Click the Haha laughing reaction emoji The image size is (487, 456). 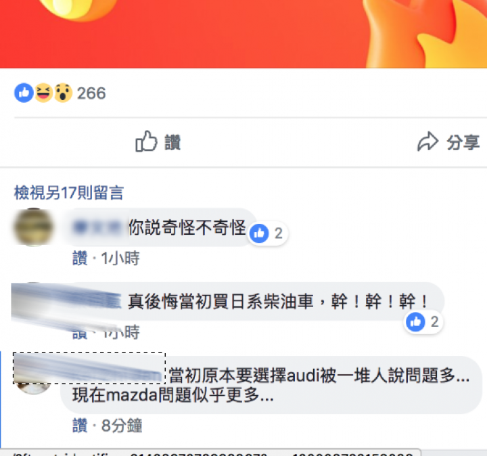[x=43, y=93]
